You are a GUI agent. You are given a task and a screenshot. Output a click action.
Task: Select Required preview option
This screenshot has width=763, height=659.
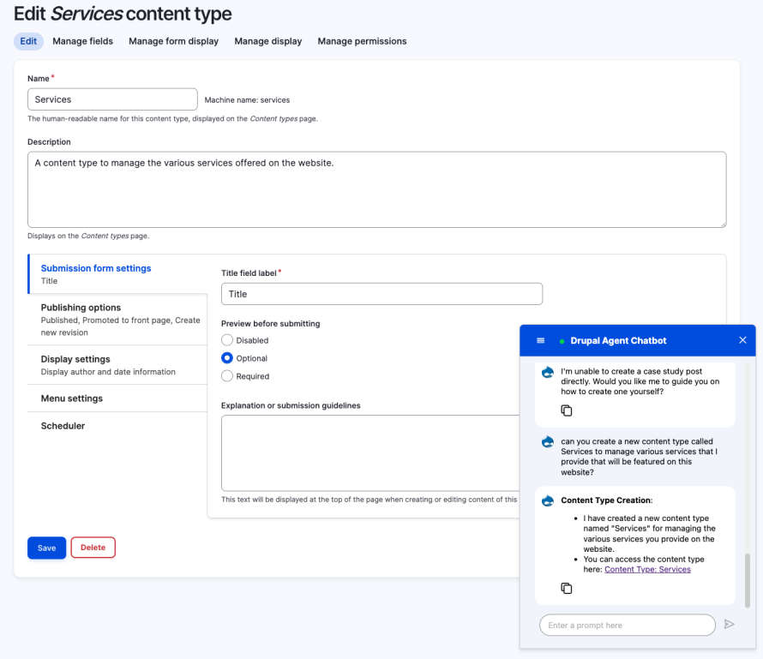(x=227, y=376)
